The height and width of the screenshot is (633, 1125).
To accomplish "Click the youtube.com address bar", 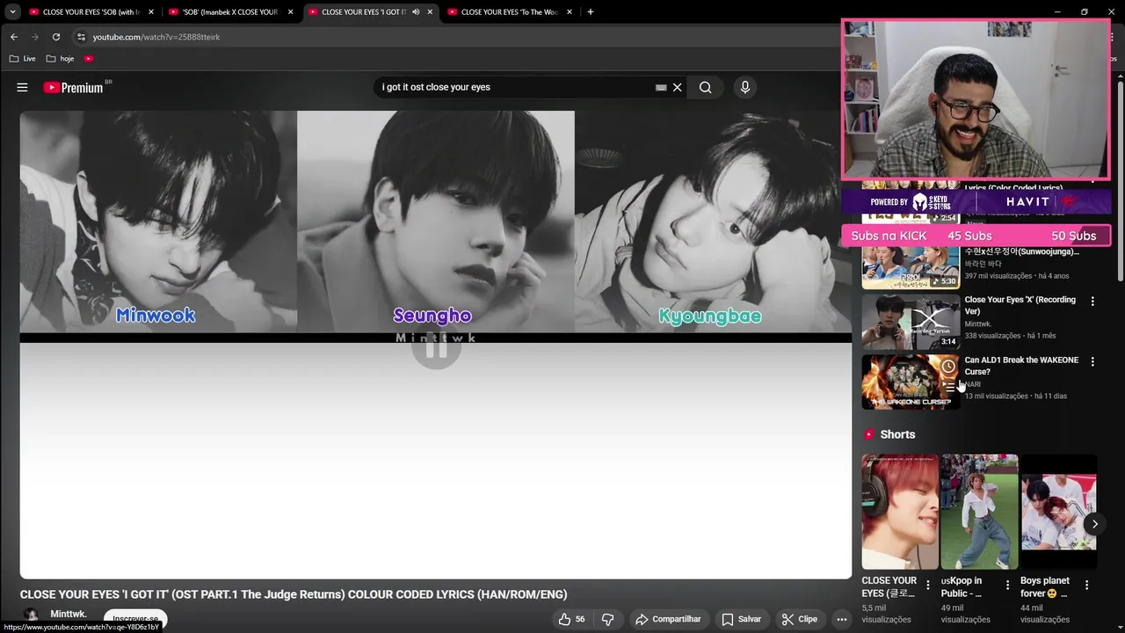I will 156,37.
